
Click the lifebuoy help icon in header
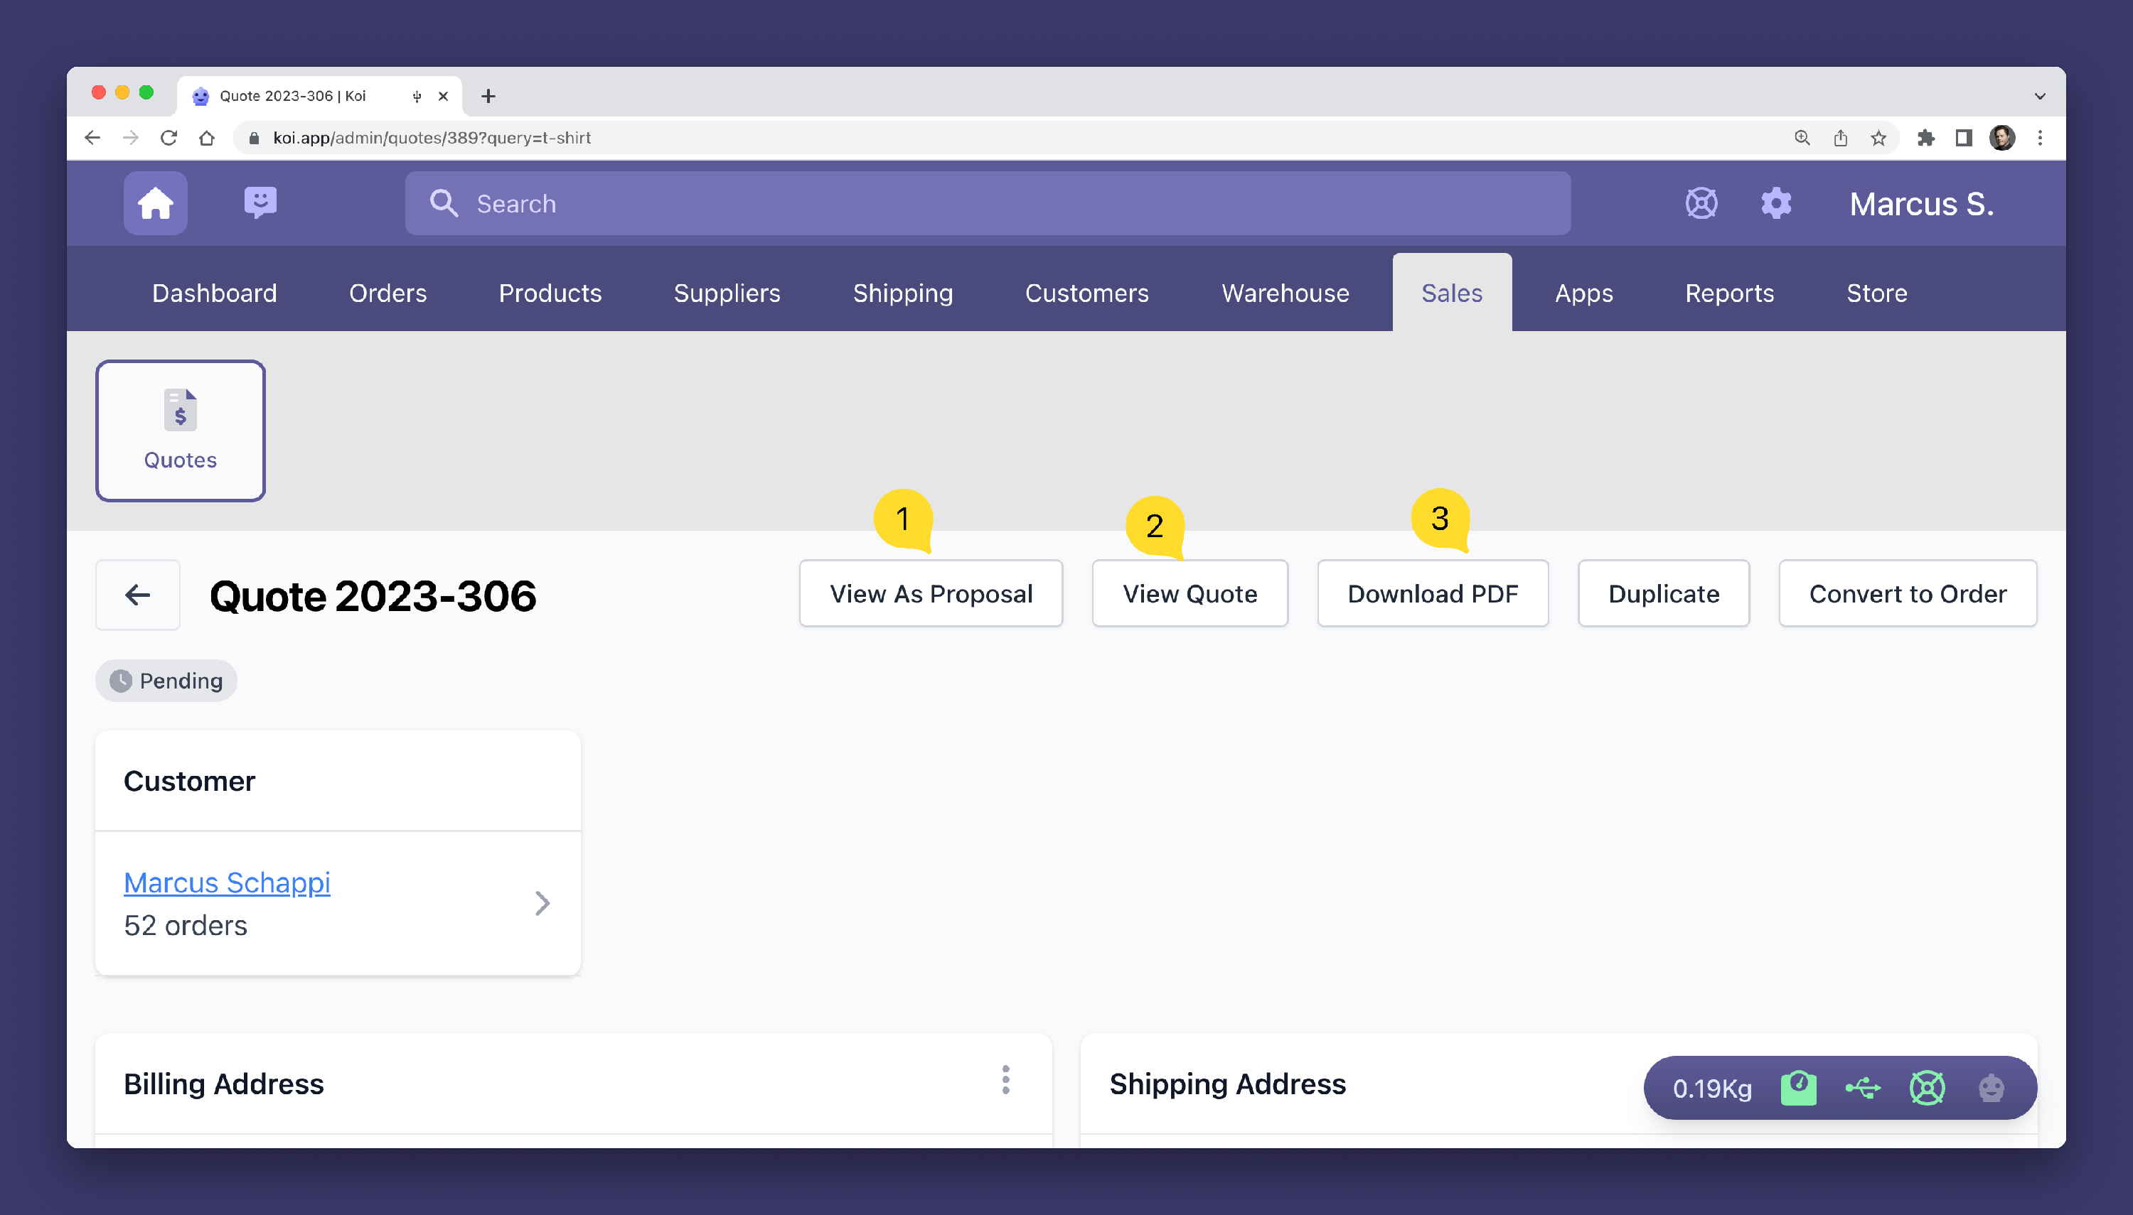[1701, 202]
